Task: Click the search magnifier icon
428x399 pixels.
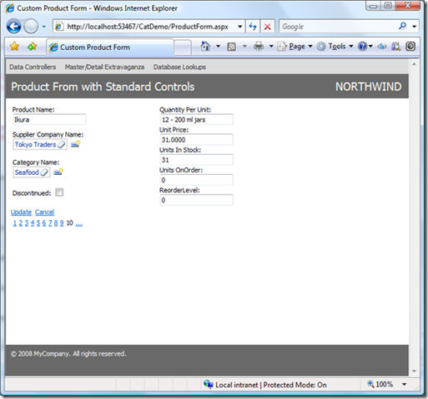Action: click(402, 27)
